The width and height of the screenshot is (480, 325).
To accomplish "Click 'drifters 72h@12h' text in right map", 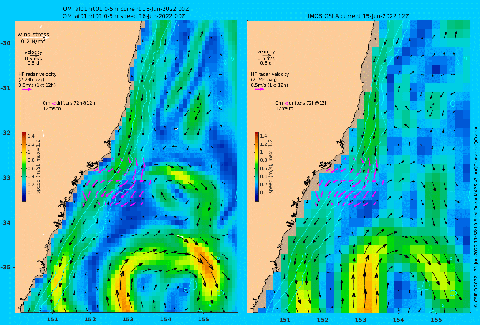I will pyautogui.click(x=308, y=103).
